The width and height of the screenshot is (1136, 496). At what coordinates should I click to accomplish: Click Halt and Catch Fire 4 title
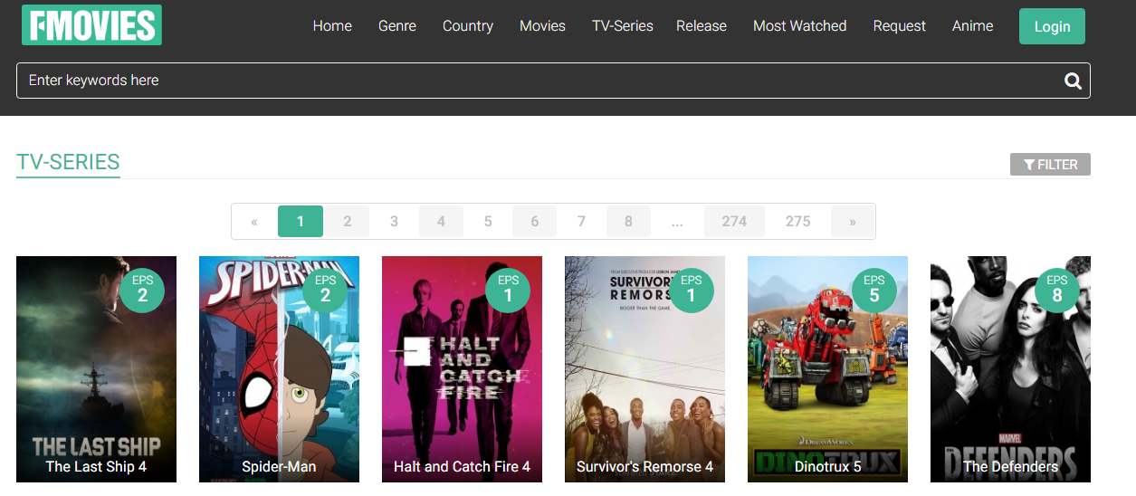point(462,467)
